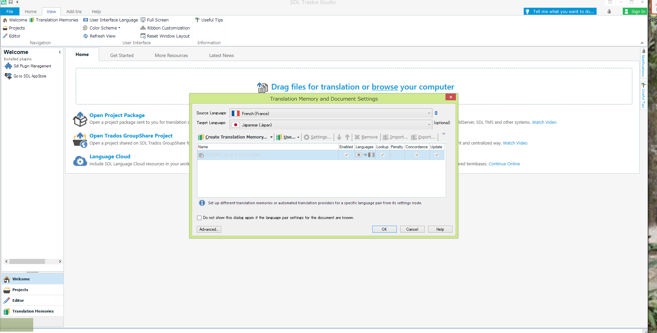Sign In to the account
657x333 pixels.
[635, 11]
